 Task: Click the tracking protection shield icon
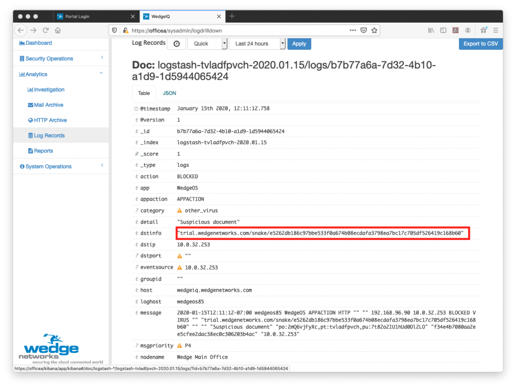click(x=114, y=30)
